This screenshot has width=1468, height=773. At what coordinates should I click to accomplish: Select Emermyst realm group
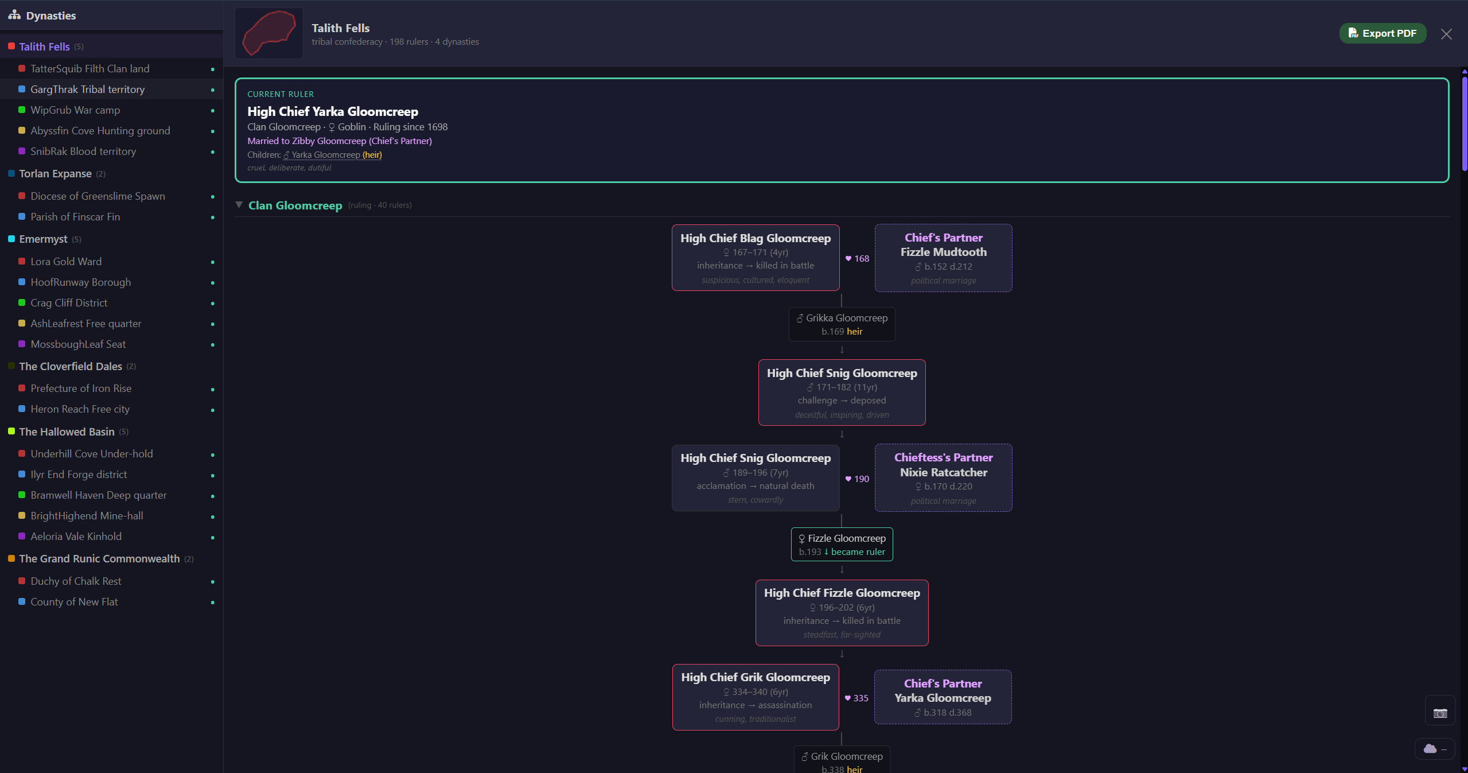pos(111,239)
